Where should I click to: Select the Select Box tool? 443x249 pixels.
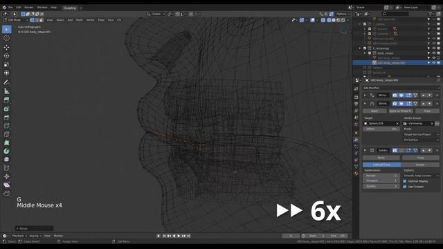pos(6,29)
